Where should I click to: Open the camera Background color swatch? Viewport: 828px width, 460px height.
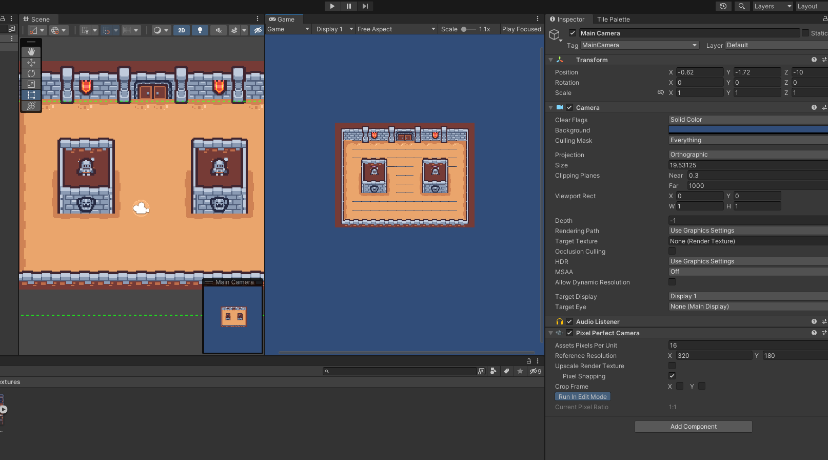point(747,130)
